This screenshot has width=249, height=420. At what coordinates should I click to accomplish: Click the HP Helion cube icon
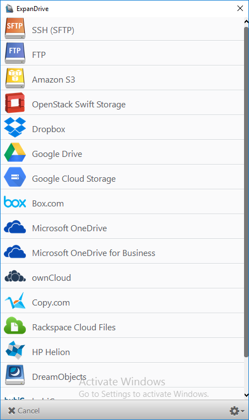pyautogui.click(x=15, y=350)
